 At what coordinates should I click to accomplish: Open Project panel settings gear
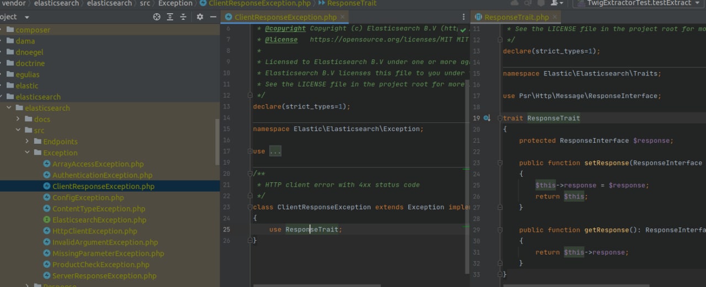(x=200, y=17)
